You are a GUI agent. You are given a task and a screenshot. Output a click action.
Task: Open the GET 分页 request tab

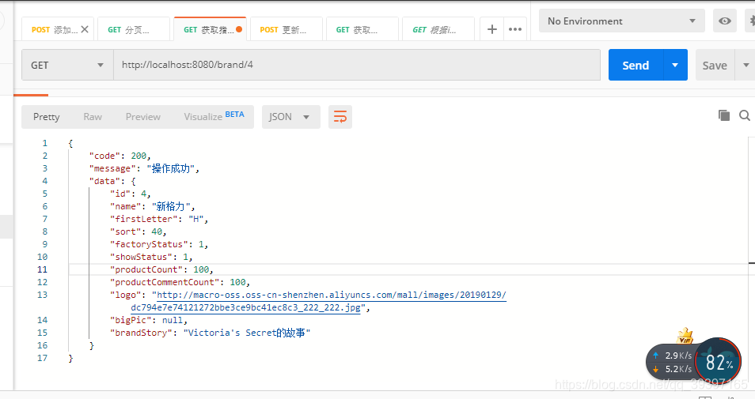tap(134, 30)
